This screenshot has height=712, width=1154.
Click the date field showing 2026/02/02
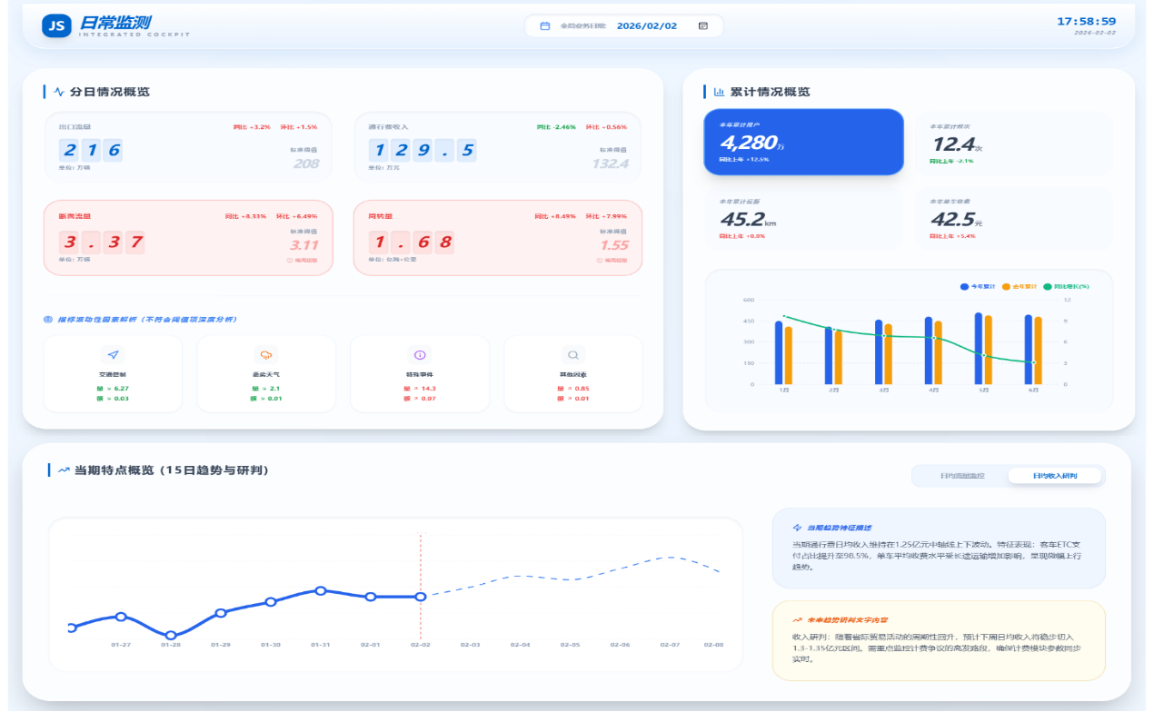tap(646, 26)
